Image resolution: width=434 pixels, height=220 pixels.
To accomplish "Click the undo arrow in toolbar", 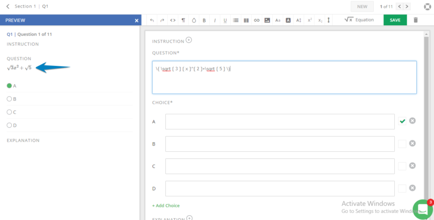I will coord(152,20).
